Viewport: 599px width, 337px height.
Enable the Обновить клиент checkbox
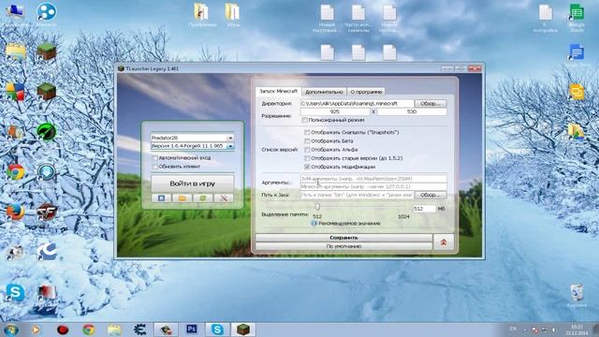click(155, 167)
